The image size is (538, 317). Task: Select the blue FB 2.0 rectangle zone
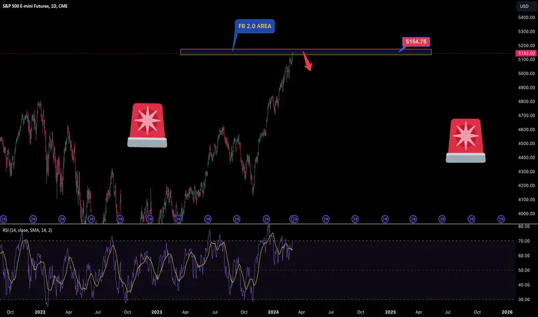tap(306, 52)
